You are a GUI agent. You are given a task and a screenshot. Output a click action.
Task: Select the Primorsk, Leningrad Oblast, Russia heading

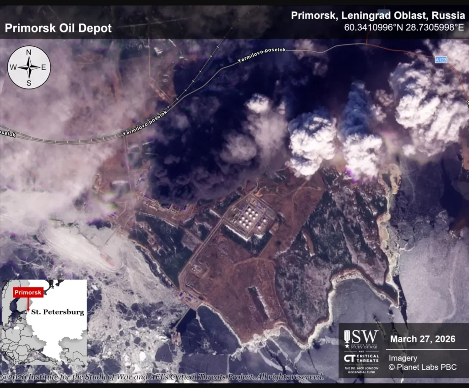point(378,16)
